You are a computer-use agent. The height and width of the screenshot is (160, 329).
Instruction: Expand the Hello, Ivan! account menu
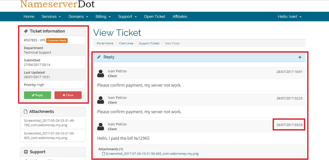(x=290, y=17)
